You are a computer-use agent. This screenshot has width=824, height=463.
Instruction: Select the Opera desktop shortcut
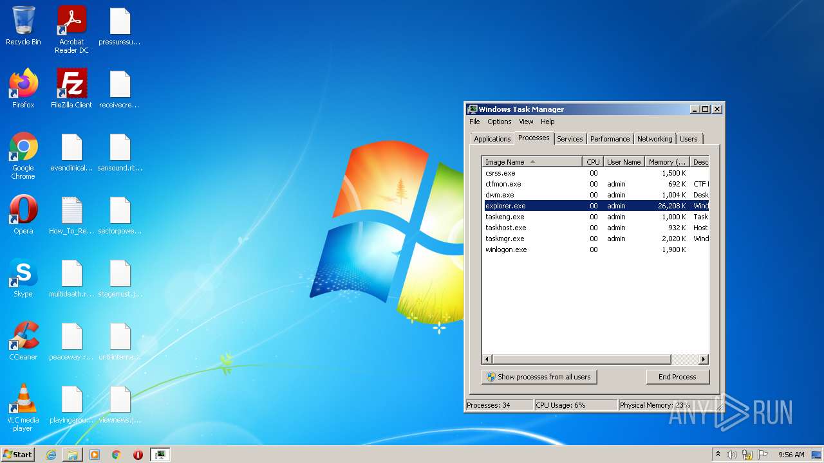[23, 215]
